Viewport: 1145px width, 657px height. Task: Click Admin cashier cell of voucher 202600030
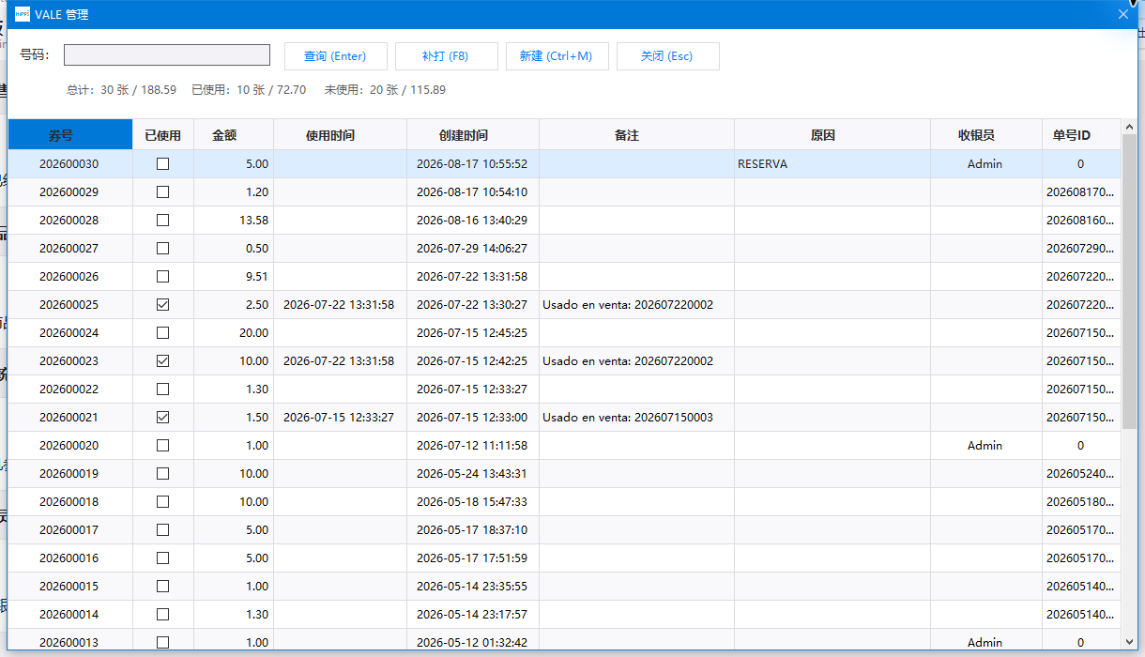tap(985, 164)
